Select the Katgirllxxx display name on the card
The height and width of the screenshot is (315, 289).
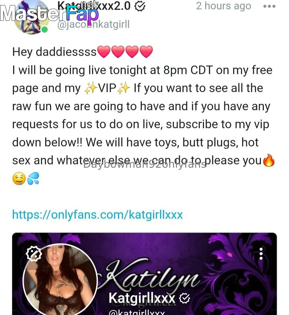[142, 298]
